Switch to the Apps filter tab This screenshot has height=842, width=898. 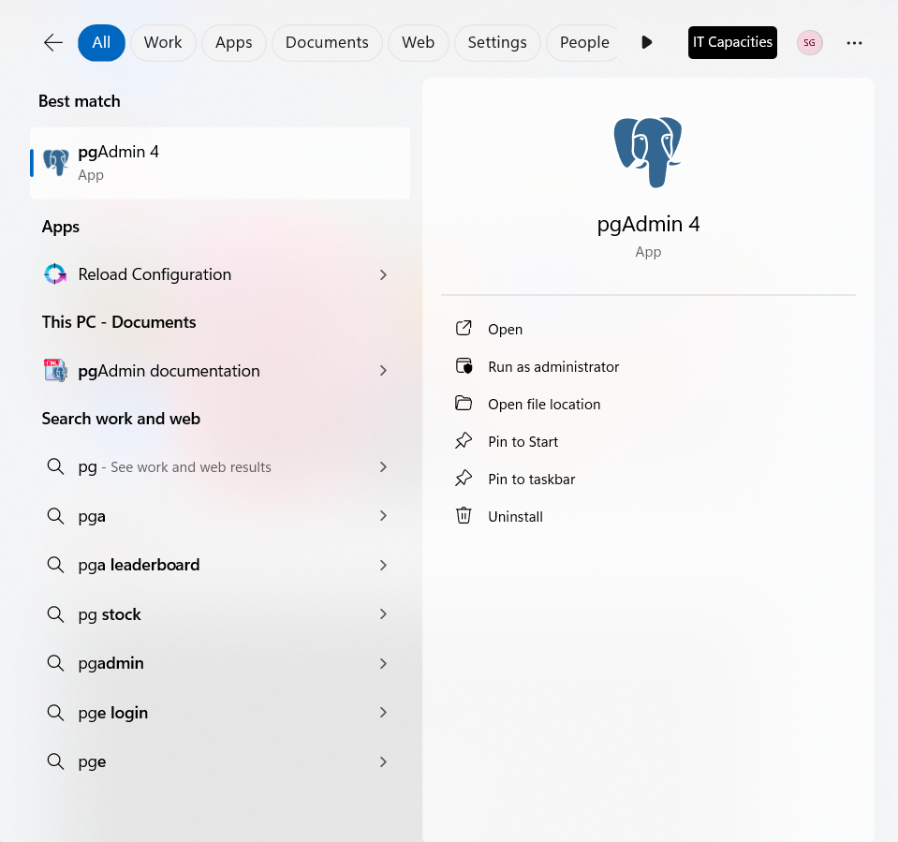point(234,42)
